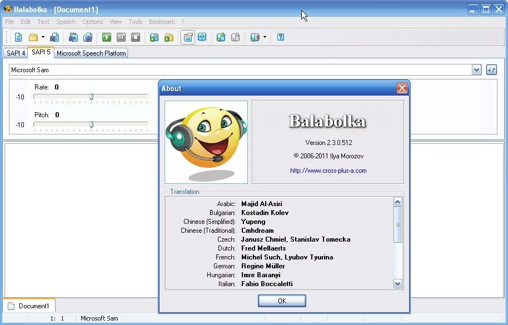Image resolution: width=508 pixels, height=325 pixels.
Task: Click the folder with play arrow icon
Action: coord(169,37)
